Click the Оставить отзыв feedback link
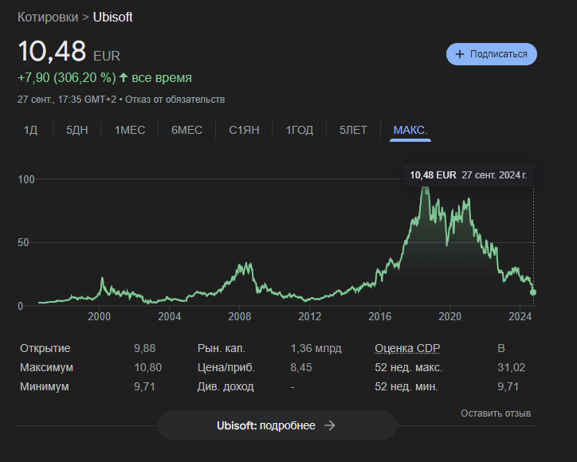This screenshot has height=462, width=577. (x=496, y=413)
